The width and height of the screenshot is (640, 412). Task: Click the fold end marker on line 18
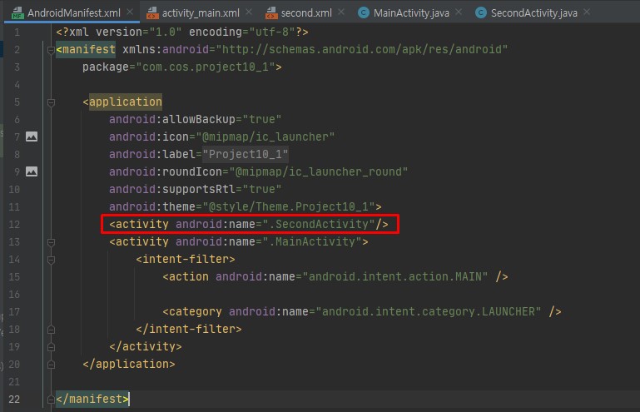coord(51,330)
